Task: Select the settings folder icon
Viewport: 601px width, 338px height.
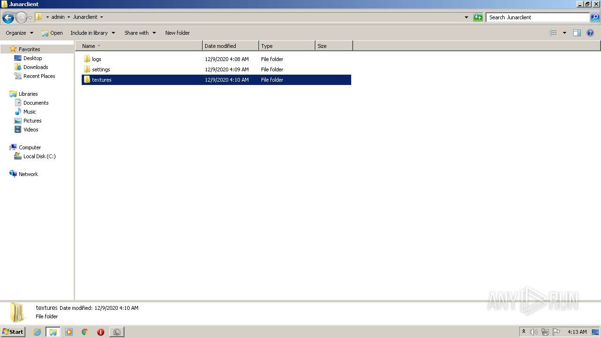Action: 87,69
